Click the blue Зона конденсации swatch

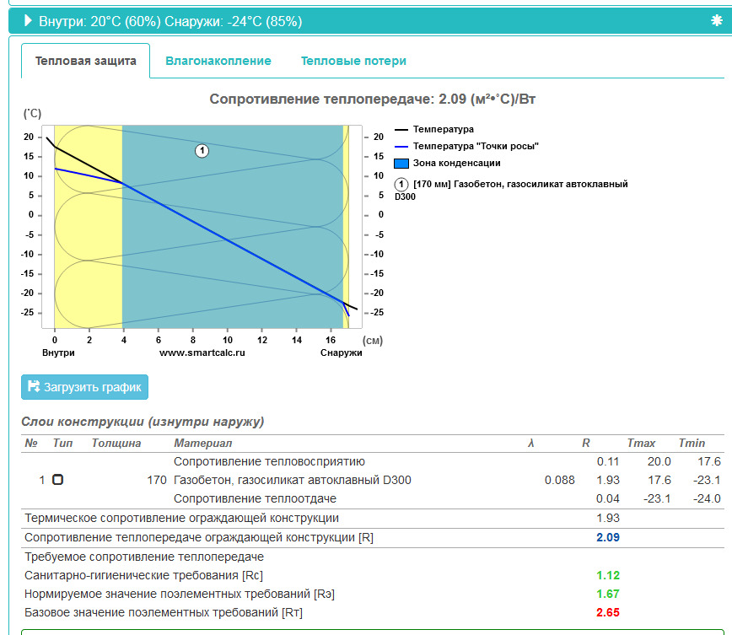click(401, 163)
